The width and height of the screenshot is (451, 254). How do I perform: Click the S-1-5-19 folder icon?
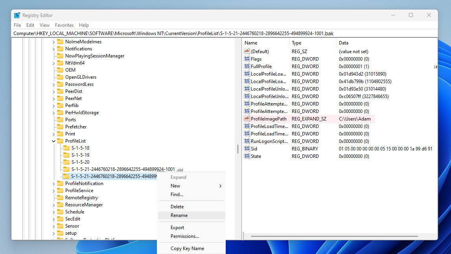(x=66, y=155)
